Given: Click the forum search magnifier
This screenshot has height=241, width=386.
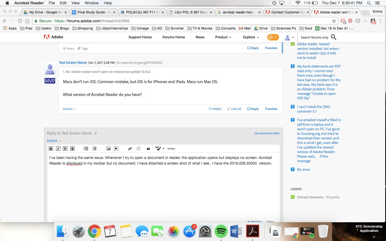Looking at the screenshot, I should click(334, 37).
